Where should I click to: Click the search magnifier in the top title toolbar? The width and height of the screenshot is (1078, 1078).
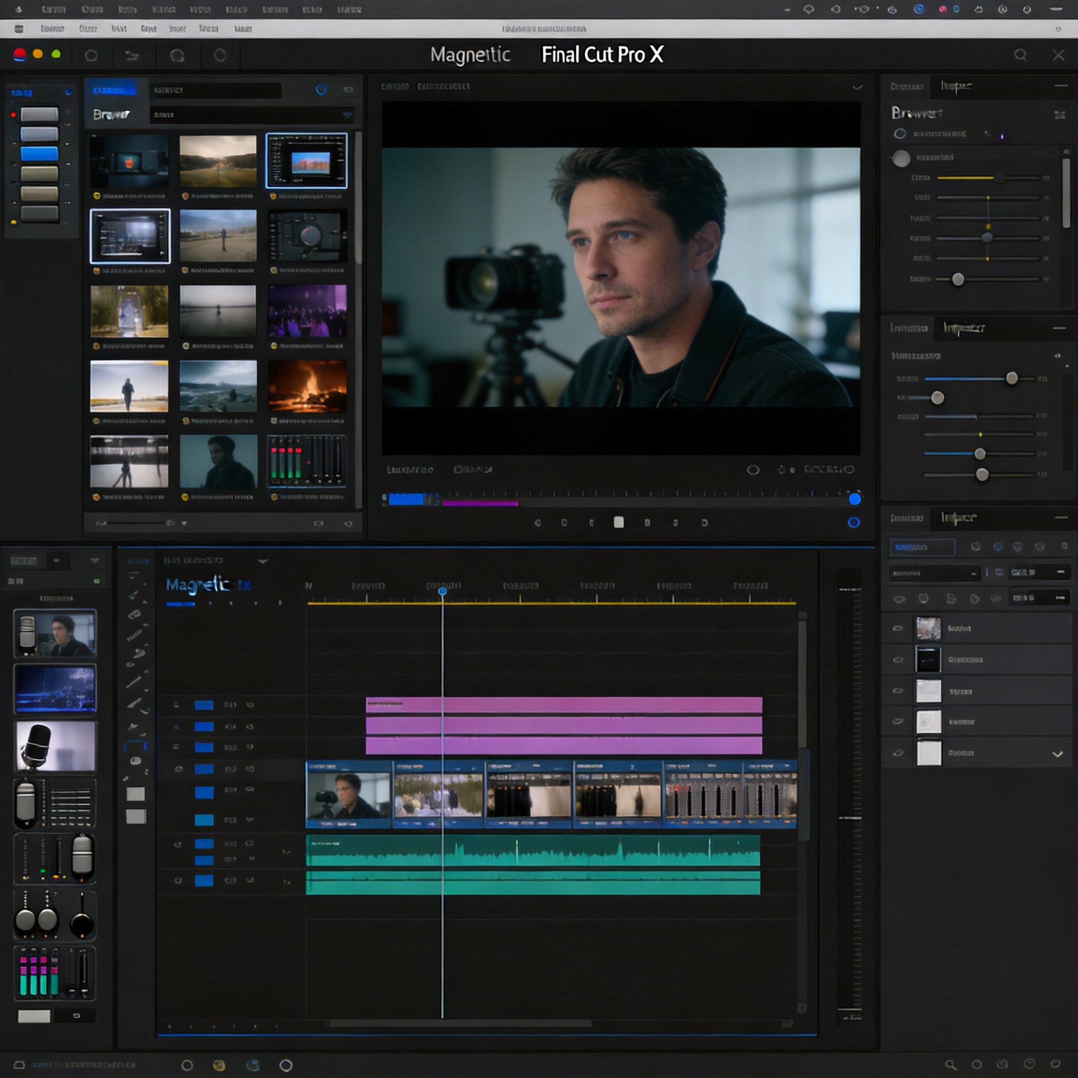pyautogui.click(x=1020, y=55)
